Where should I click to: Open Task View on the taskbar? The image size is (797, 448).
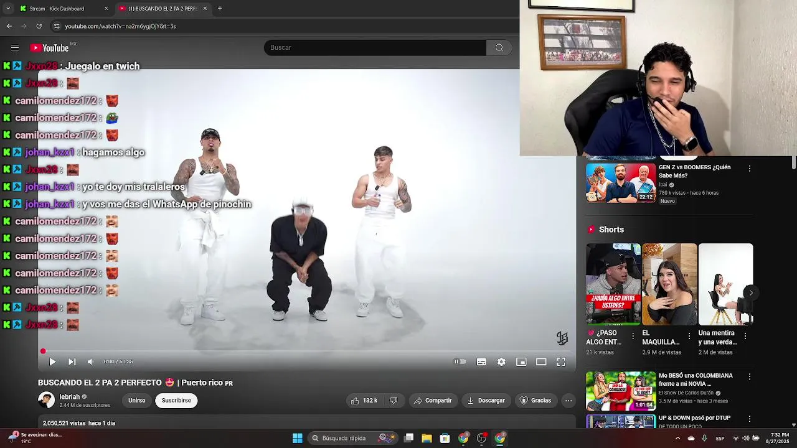[408, 438]
